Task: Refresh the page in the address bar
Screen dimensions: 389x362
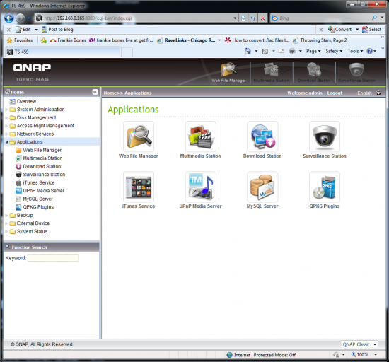Action: click(x=252, y=18)
